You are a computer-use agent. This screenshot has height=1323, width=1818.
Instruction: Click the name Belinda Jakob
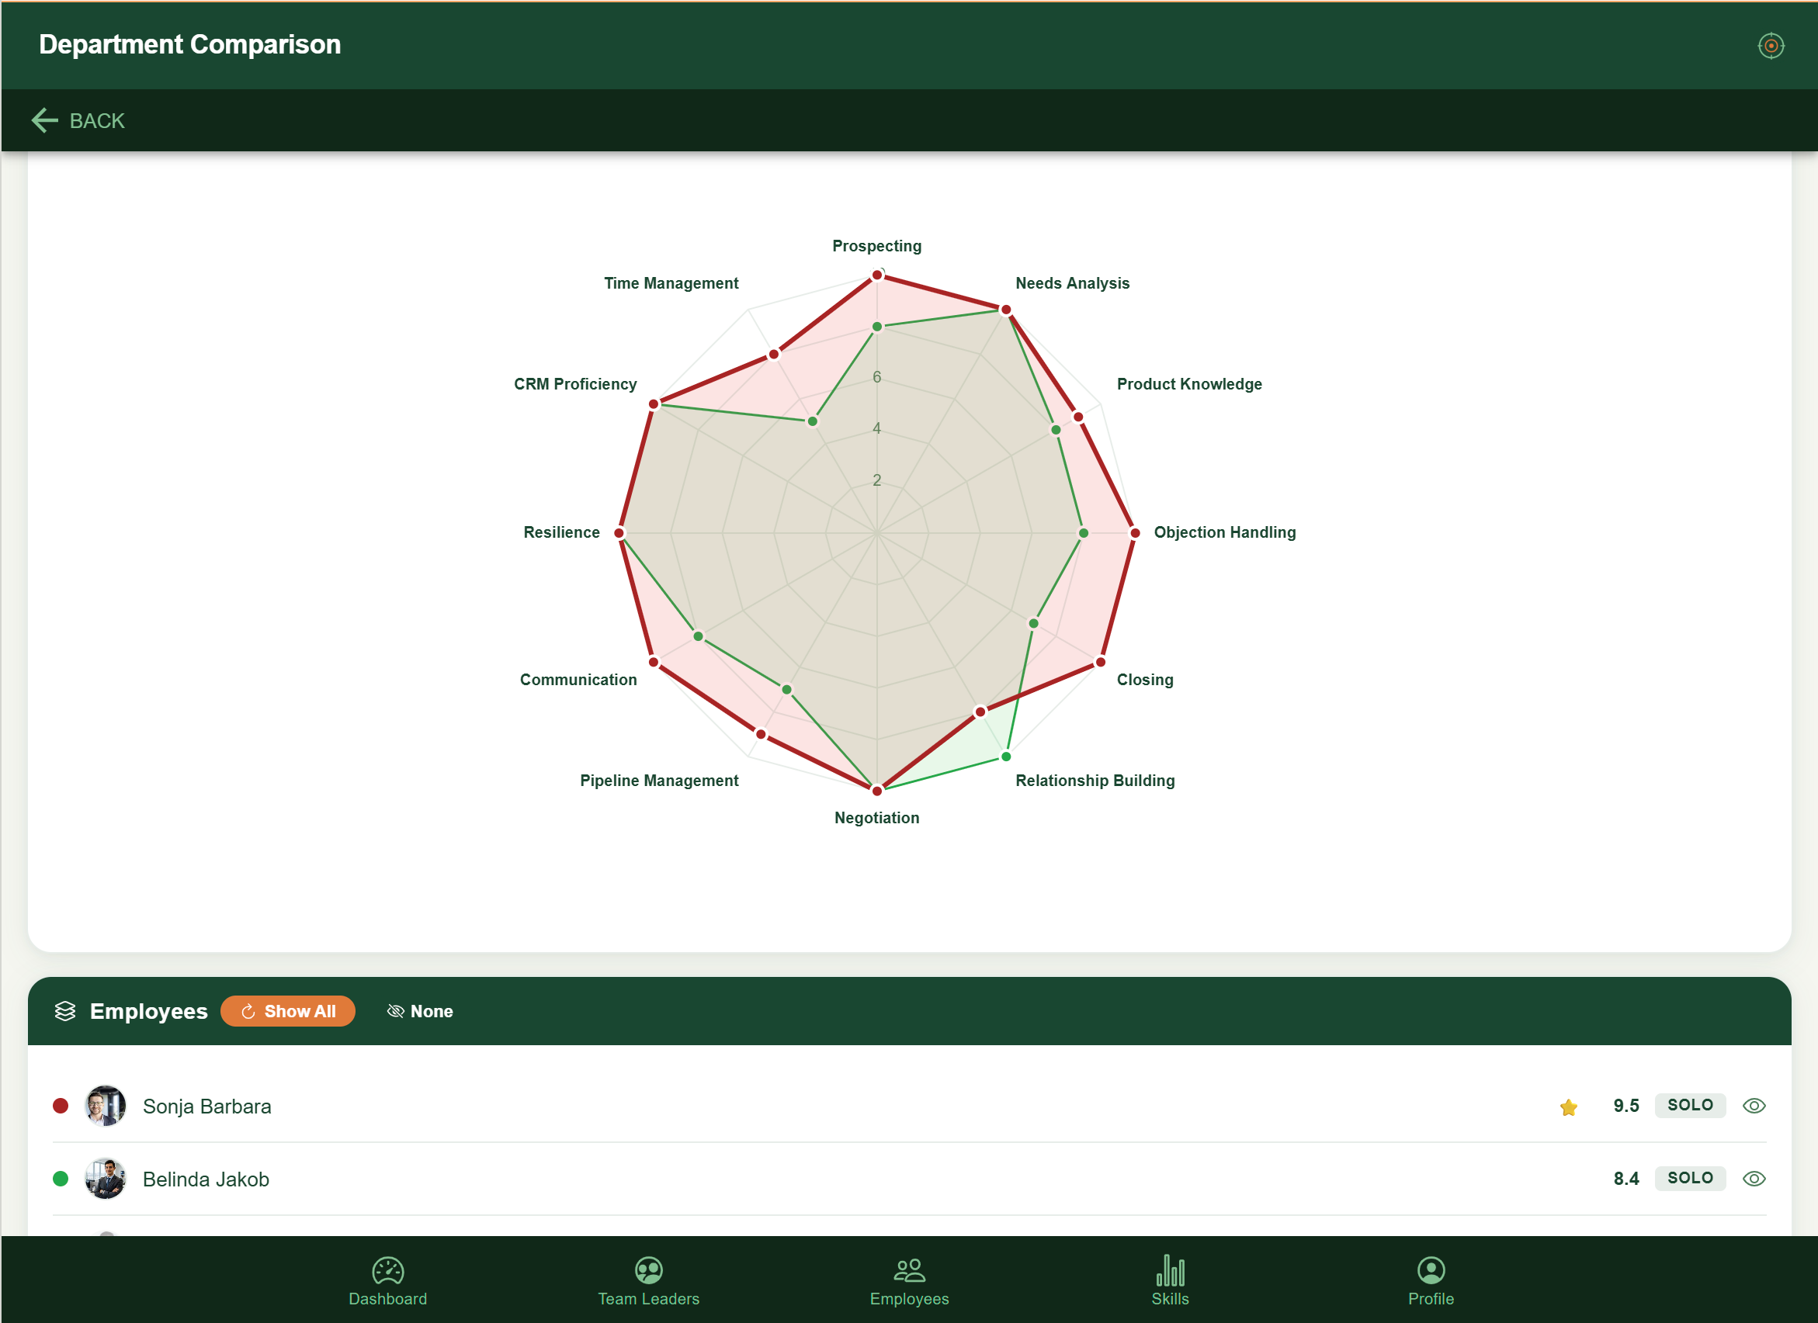206,1179
